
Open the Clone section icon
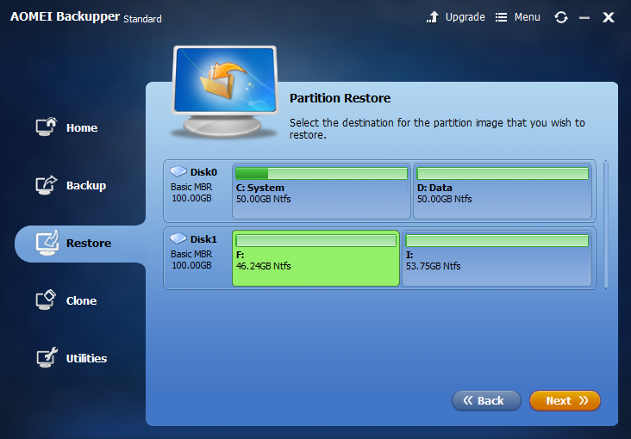pos(46,300)
